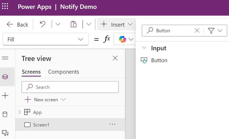Open the Insert plus icon in sidebar
The height and width of the screenshot is (139, 229).
5,96
